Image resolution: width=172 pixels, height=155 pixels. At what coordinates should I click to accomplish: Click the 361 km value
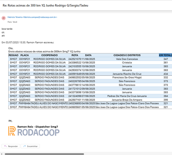(166, 63)
